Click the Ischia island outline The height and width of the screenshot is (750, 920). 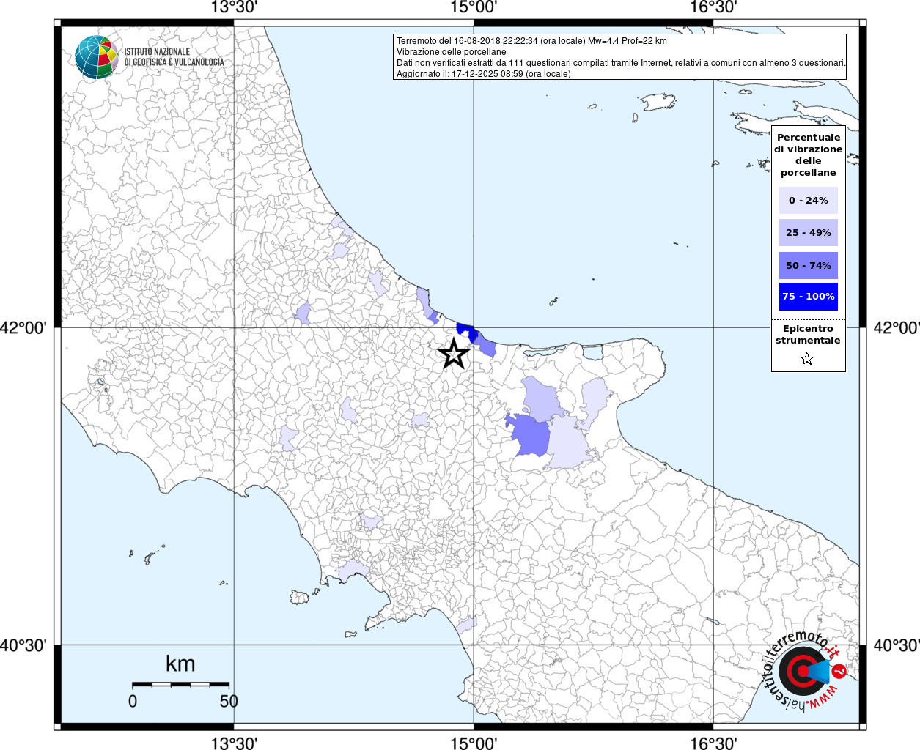click(299, 597)
